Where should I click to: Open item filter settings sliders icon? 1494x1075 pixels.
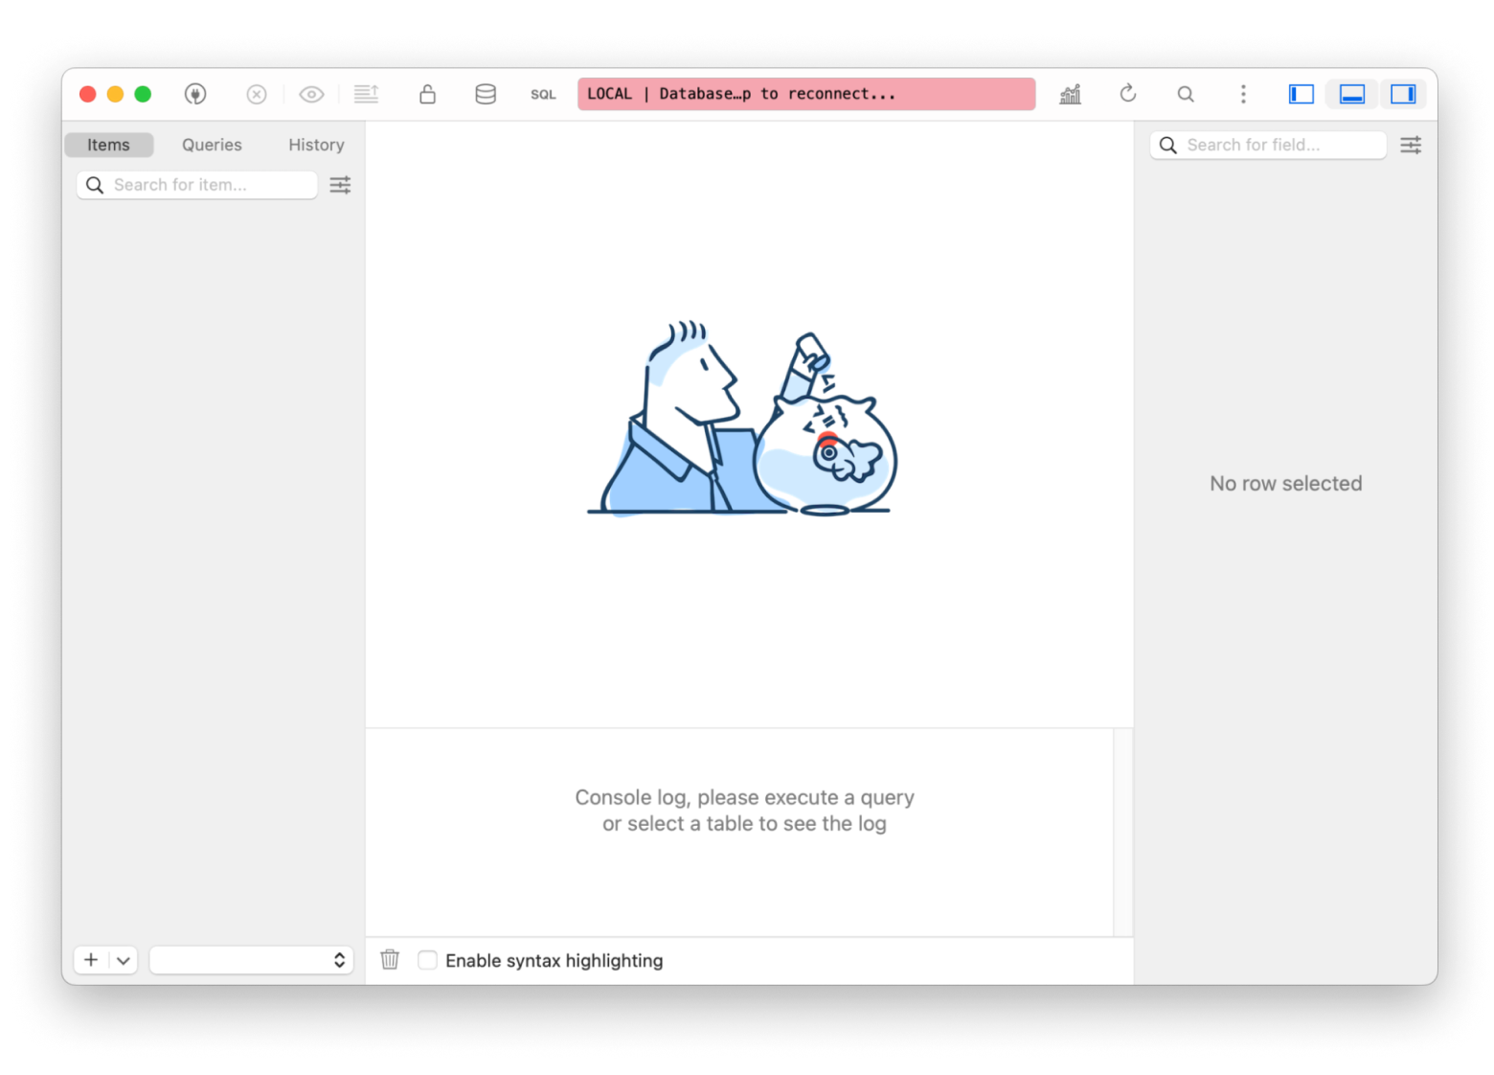pos(340,185)
